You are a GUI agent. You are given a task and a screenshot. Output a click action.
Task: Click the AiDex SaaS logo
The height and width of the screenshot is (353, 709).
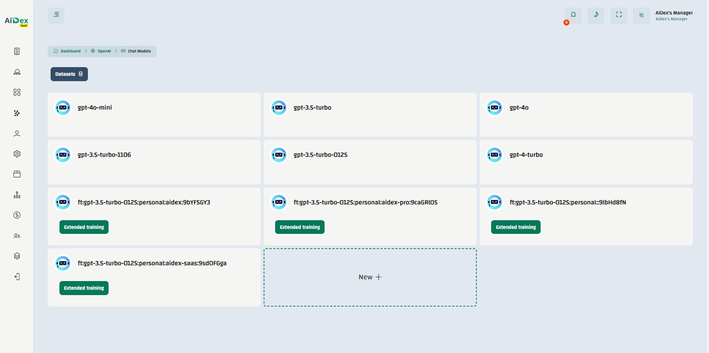17,21
